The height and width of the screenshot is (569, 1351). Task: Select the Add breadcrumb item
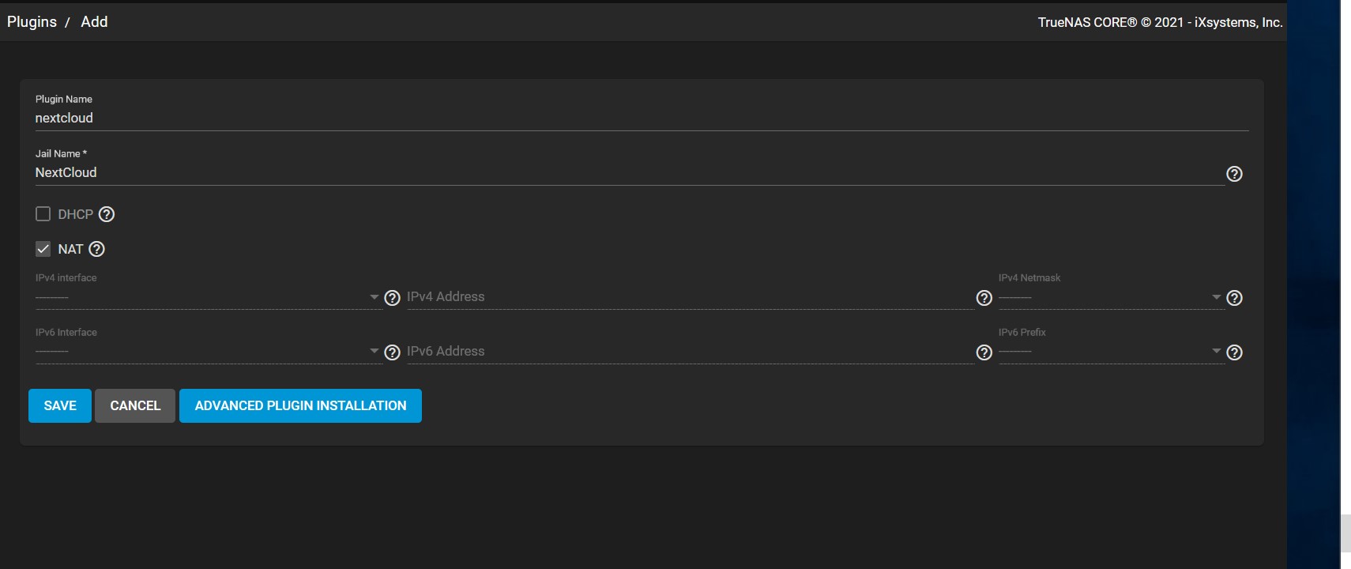point(94,22)
